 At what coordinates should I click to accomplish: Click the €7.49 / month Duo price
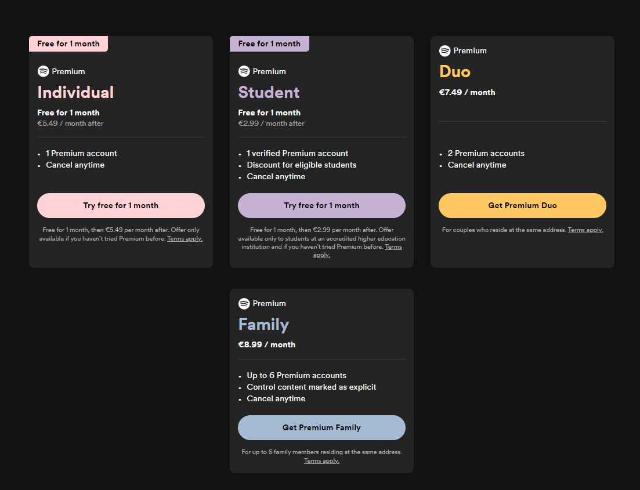pos(467,92)
